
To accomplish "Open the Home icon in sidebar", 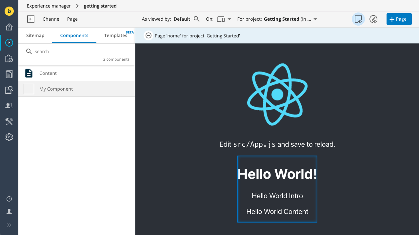I will [x=9, y=27].
